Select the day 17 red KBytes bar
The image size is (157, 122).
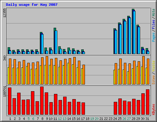pyautogui.click(x=83, y=109)
